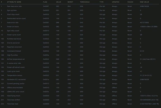161x108 pixels.
Task: Click Total lbas read raw value (266 TB)
Action: pyautogui.click(x=150, y=104)
